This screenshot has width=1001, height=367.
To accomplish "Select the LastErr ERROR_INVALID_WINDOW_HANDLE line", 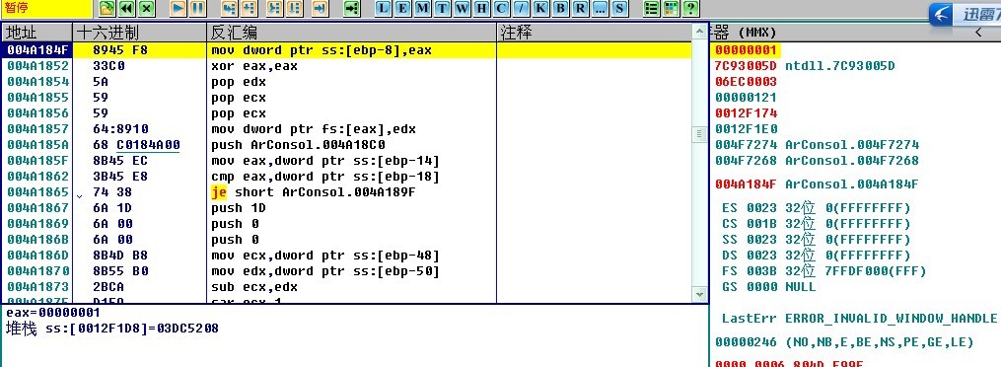I will (x=859, y=318).
